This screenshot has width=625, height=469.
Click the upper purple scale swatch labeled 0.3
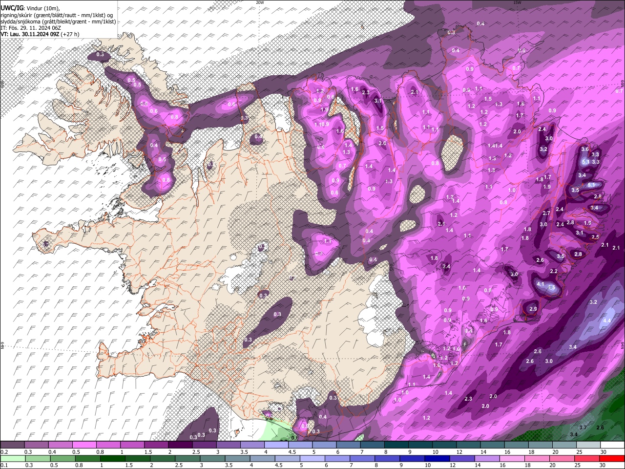36,445
